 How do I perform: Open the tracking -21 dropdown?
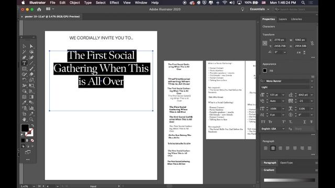click(x=312, y=101)
